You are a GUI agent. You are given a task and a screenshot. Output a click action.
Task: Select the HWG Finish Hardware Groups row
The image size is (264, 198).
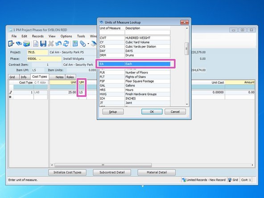(x=135, y=94)
